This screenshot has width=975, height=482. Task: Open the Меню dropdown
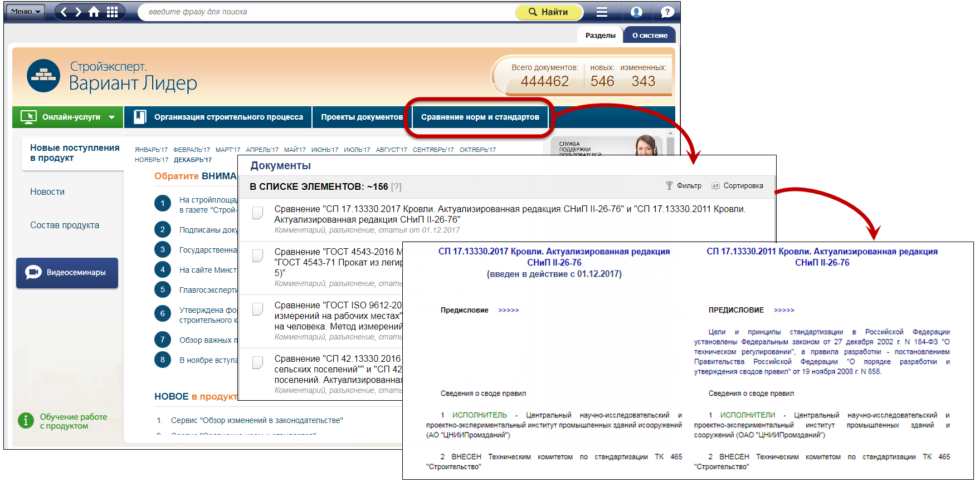[25, 12]
